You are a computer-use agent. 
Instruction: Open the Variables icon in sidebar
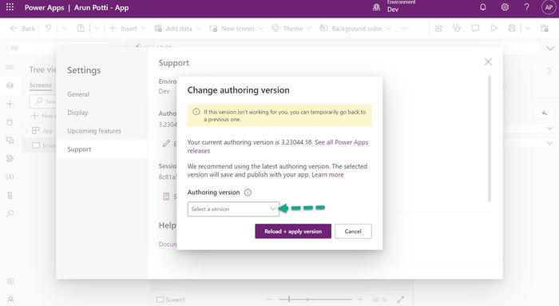coord(10,177)
